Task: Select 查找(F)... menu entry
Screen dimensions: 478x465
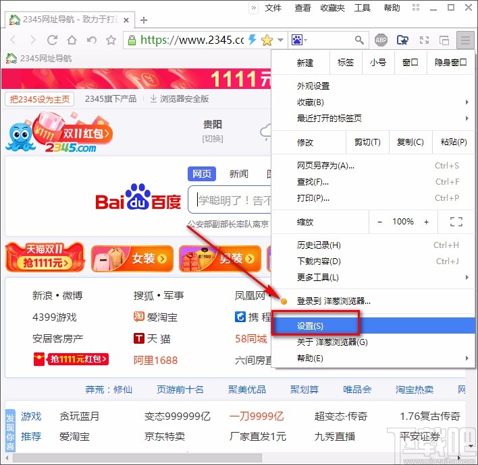Action: (373, 182)
